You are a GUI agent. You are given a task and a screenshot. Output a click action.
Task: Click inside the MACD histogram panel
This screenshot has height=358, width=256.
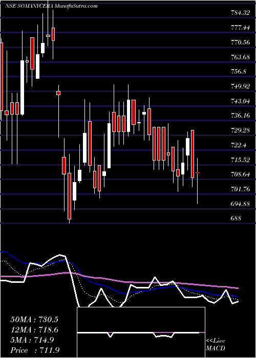[x=141, y=332]
